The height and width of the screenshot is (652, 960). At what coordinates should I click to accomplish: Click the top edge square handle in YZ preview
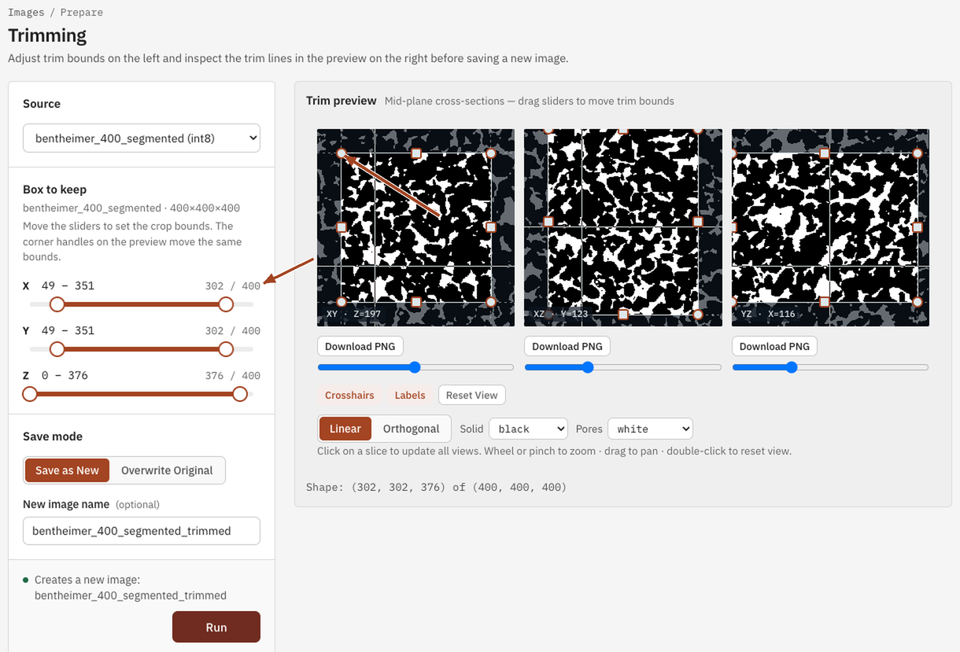tap(824, 153)
